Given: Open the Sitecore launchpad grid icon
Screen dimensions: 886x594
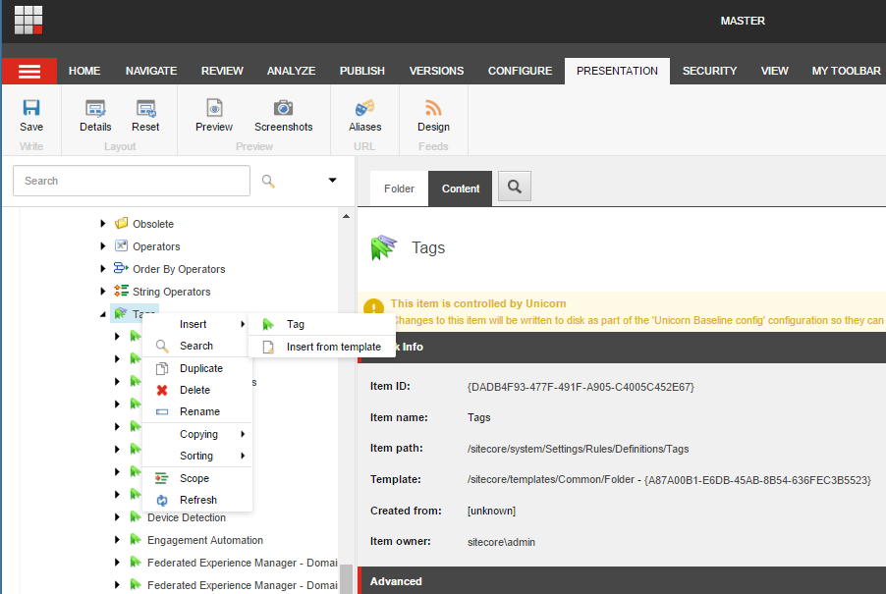Looking at the screenshot, I should [x=28, y=20].
